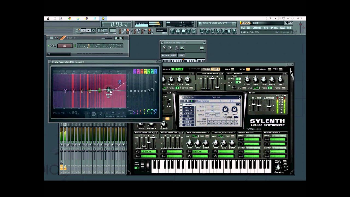Switch to the FUNC tab in Channel settings
350x197 pixels.
pos(181,55)
